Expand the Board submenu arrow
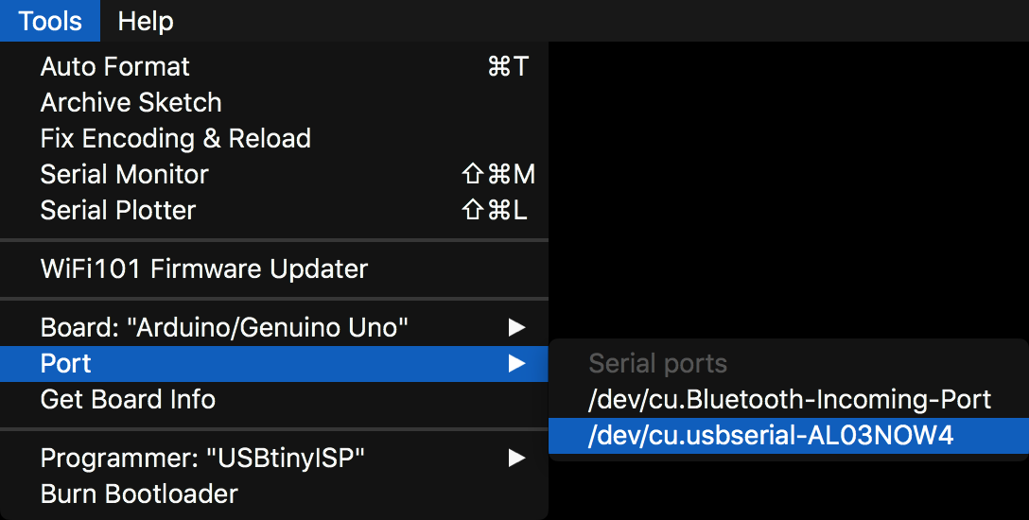 (515, 328)
